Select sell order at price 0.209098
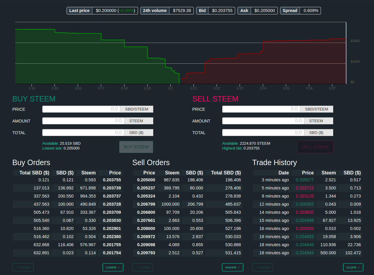 [x=187, y=245]
